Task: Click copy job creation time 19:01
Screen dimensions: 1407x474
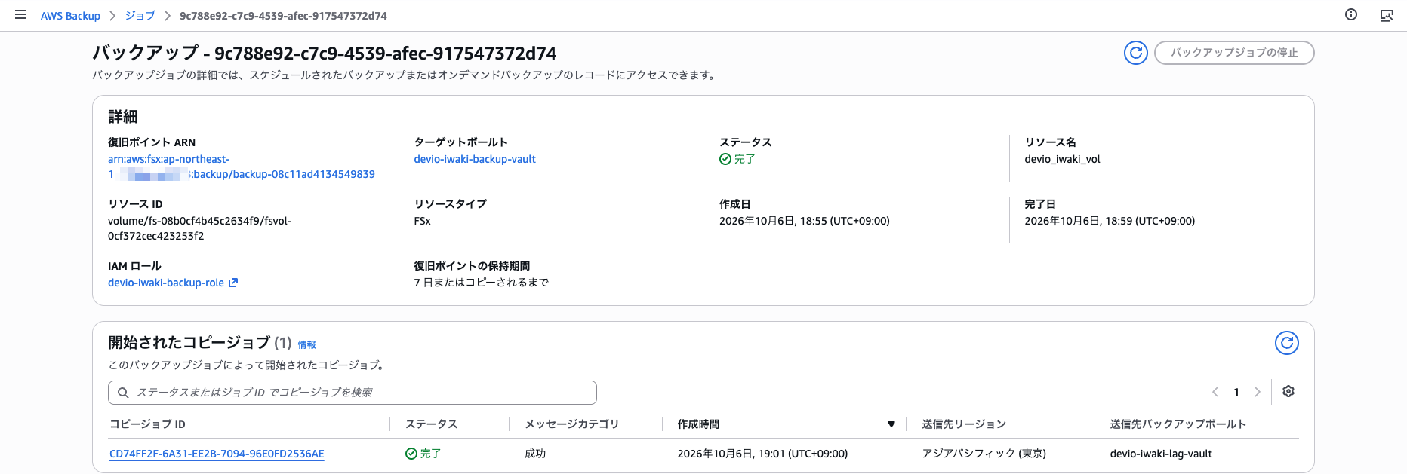Action: (762, 454)
